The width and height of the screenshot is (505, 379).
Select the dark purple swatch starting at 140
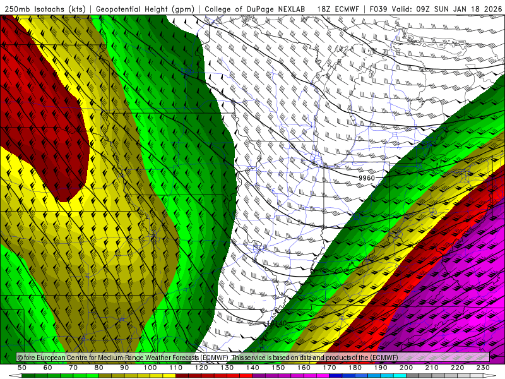click(259, 376)
